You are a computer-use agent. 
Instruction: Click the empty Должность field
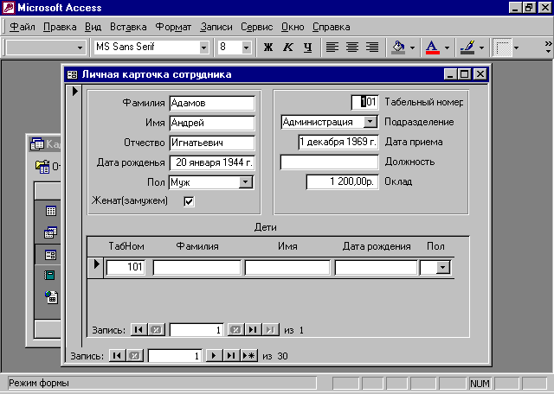[329, 162]
